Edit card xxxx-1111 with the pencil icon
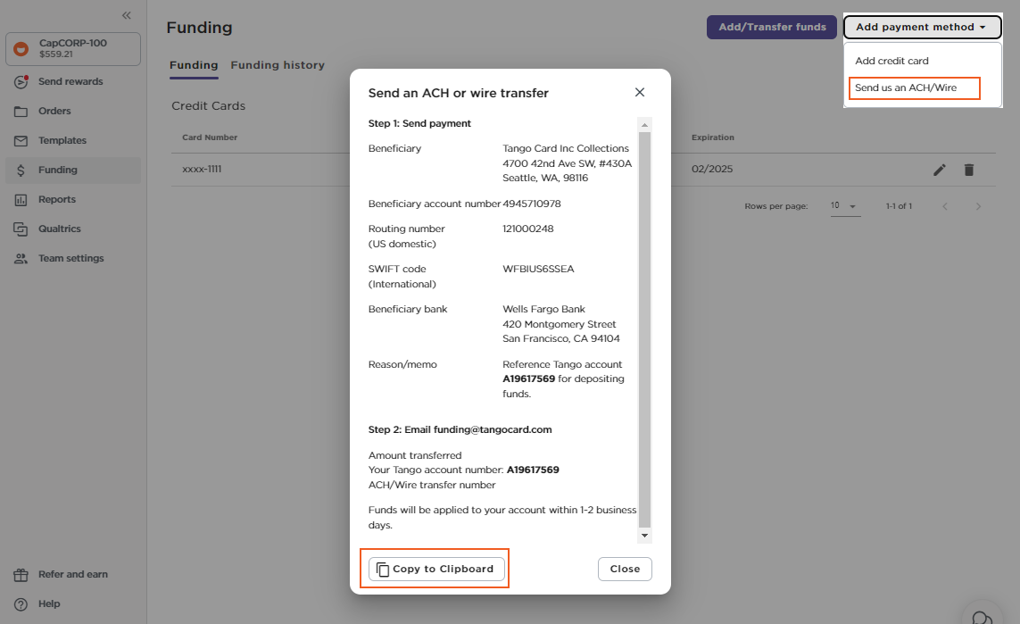This screenshot has width=1020, height=624. [x=939, y=169]
